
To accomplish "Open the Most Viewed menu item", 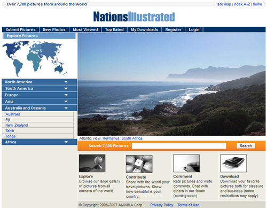I will click(85, 29).
